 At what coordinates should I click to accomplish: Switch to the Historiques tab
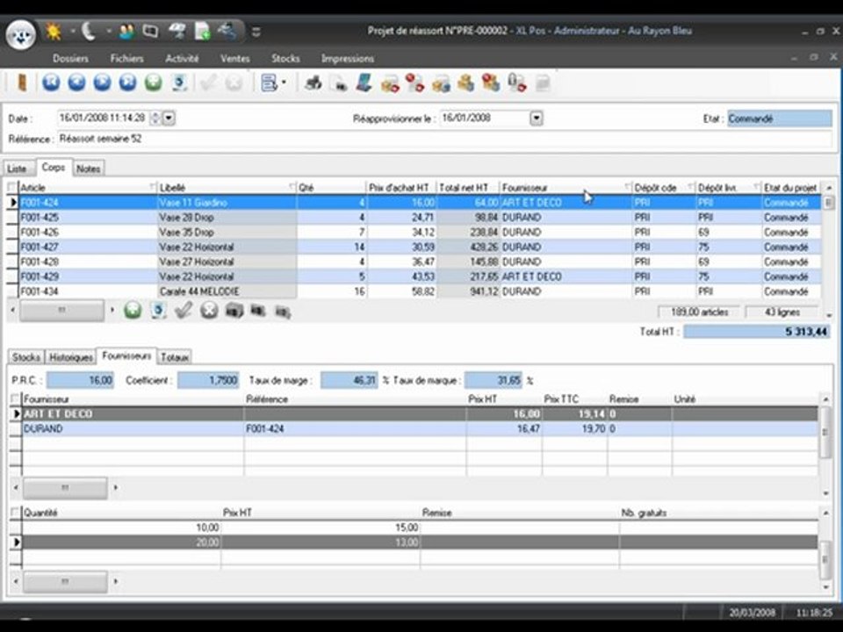click(71, 357)
